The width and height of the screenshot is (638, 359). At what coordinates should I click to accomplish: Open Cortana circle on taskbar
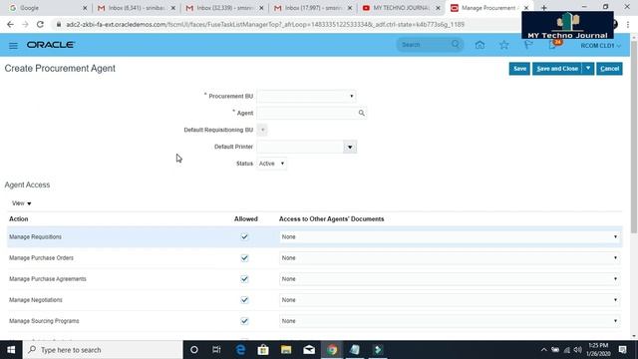pos(194,350)
